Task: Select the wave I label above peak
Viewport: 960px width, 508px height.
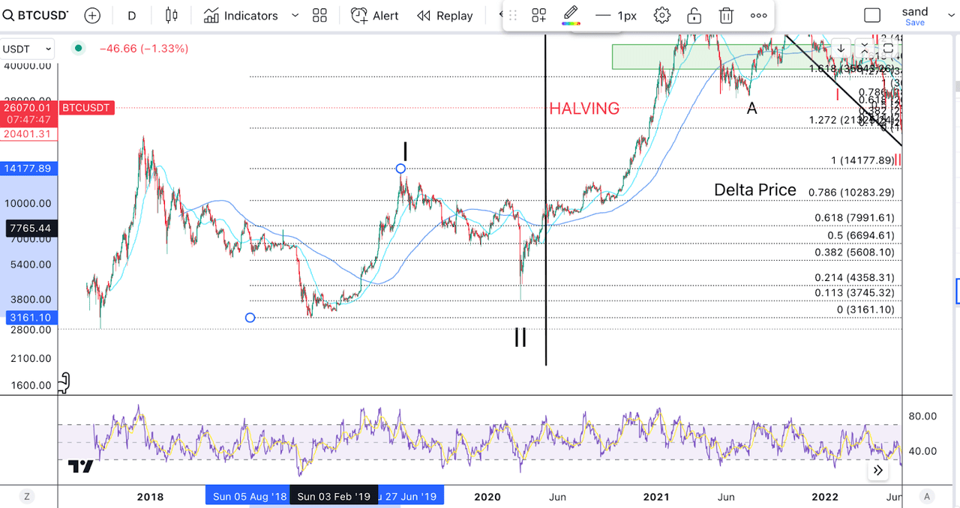Action: (405, 151)
